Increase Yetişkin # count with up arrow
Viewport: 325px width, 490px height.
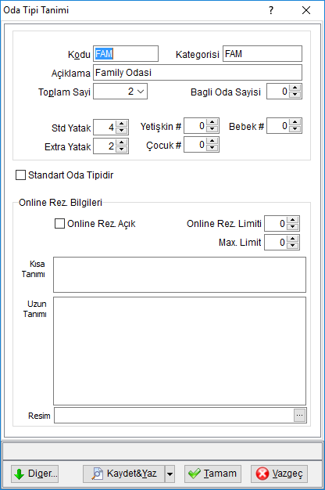212,122
